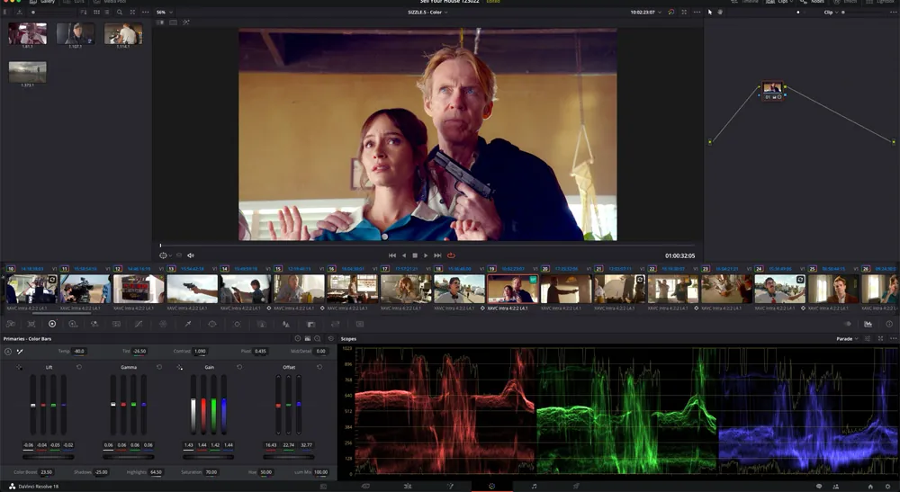The image size is (900, 492).
Task: Open the SIZZLE.5 - Color timeline dropdown
Action: tap(427, 12)
